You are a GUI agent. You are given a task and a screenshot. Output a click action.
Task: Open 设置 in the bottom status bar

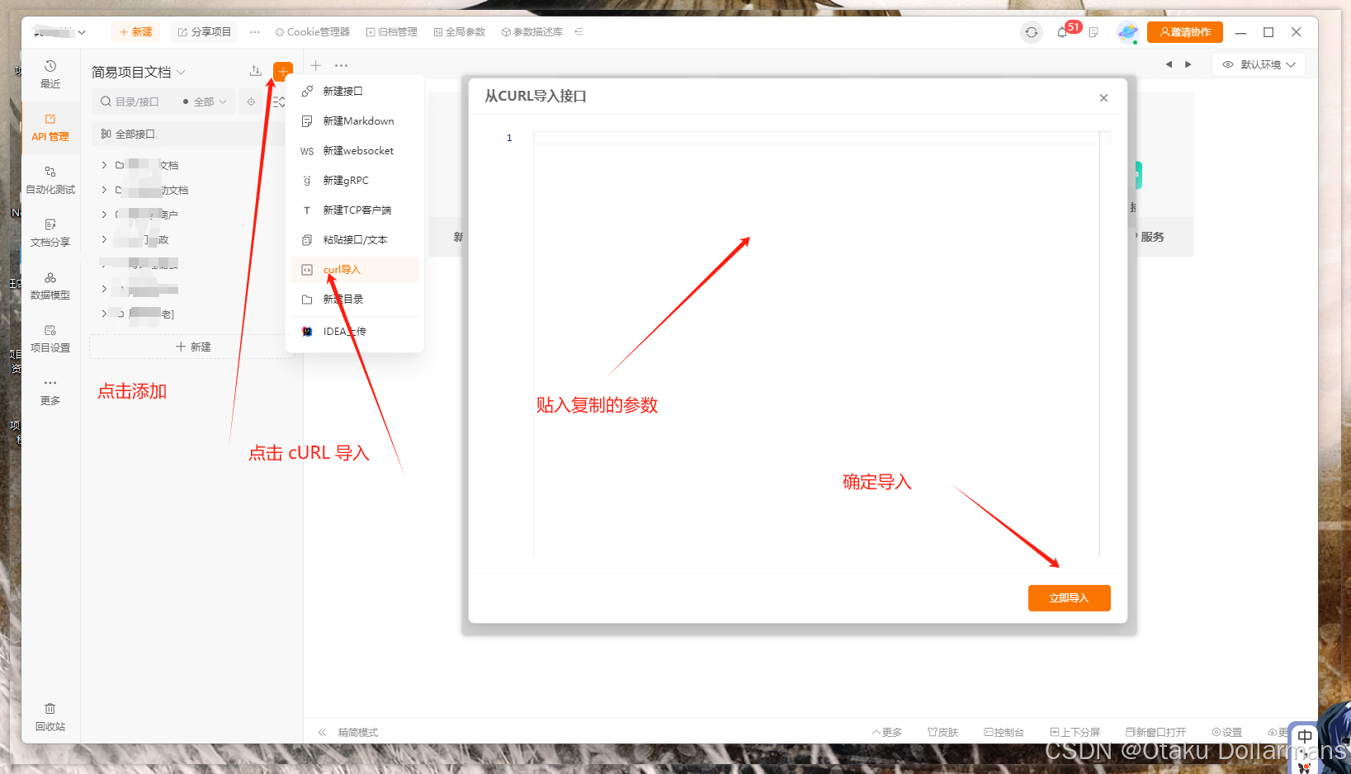click(1228, 732)
